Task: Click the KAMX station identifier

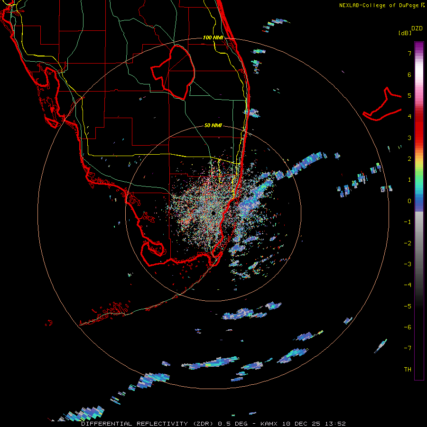Action: pyautogui.click(x=269, y=424)
